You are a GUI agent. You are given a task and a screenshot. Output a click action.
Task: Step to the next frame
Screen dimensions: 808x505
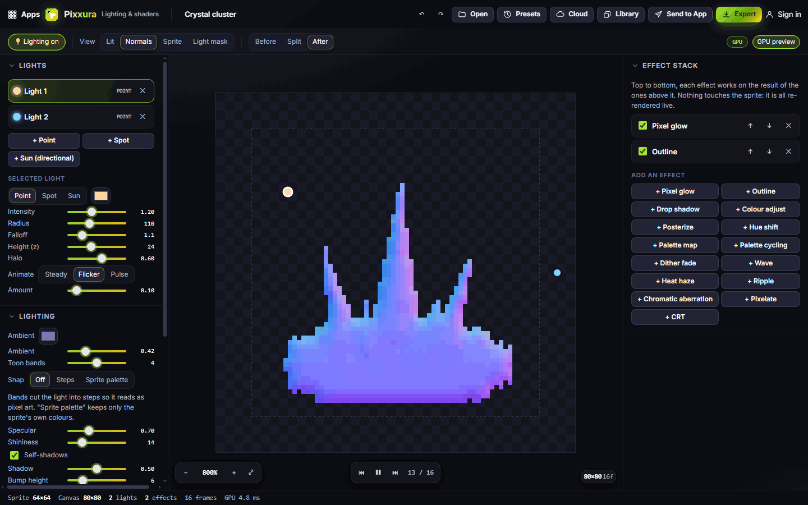tap(395, 472)
